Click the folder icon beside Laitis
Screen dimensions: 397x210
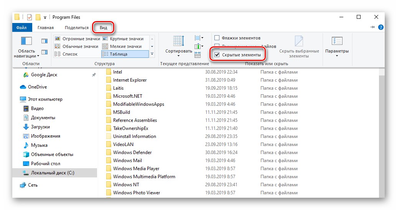[109, 88]
